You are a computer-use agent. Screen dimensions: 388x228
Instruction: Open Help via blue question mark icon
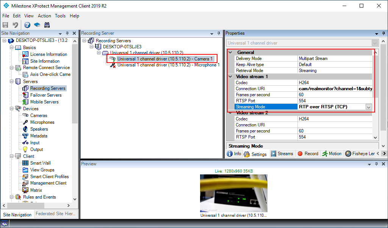(x=27, y=25)
